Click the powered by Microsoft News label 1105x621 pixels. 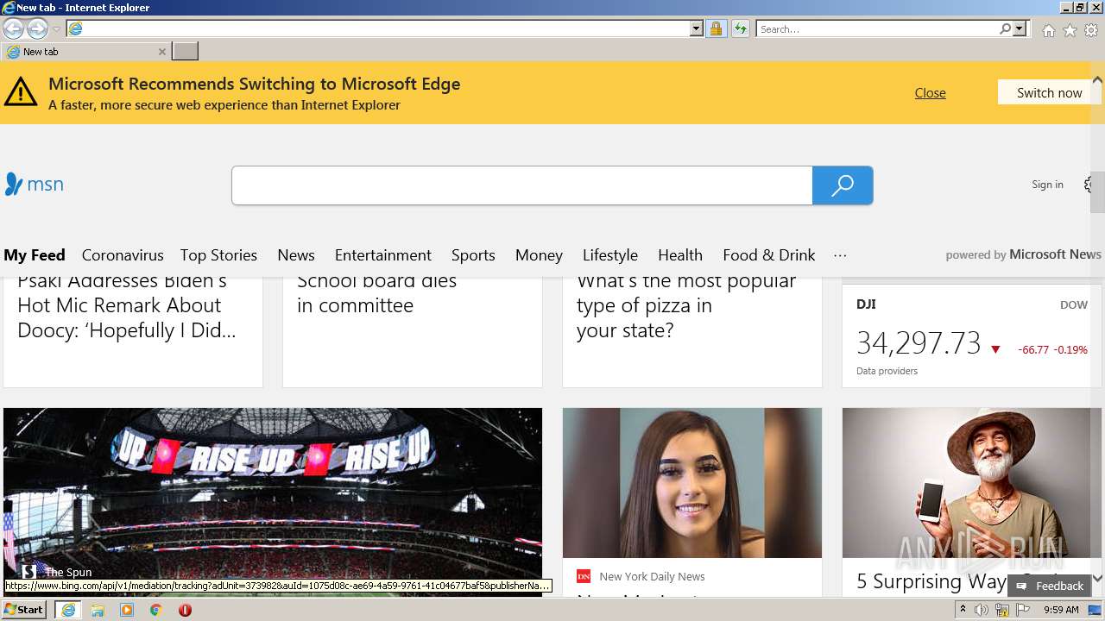pos(1023,254)
